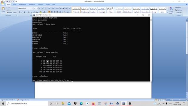Click the Paste button
Viewport: 188px width, 106px height.
[3, 10]
